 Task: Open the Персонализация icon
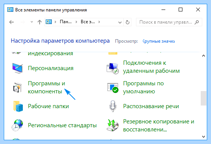(18, 68)
